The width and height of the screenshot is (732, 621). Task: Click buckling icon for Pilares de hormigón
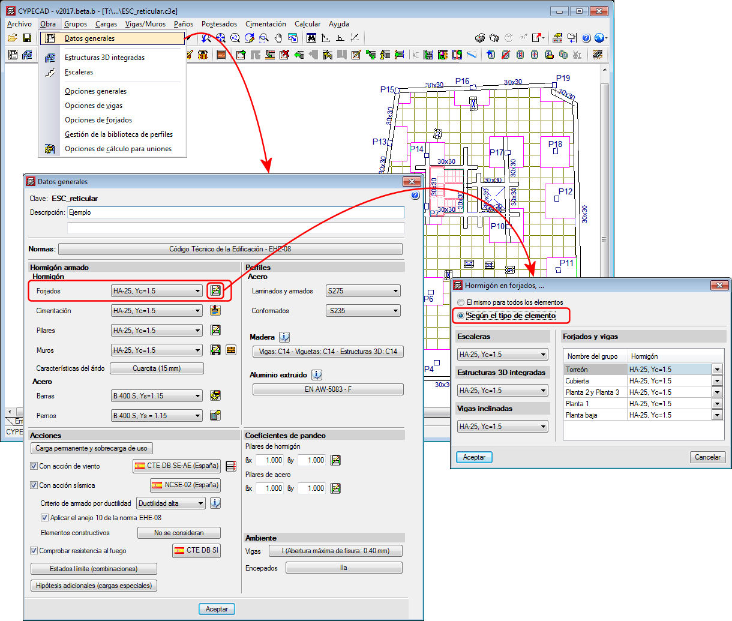[x=335, y=460]
